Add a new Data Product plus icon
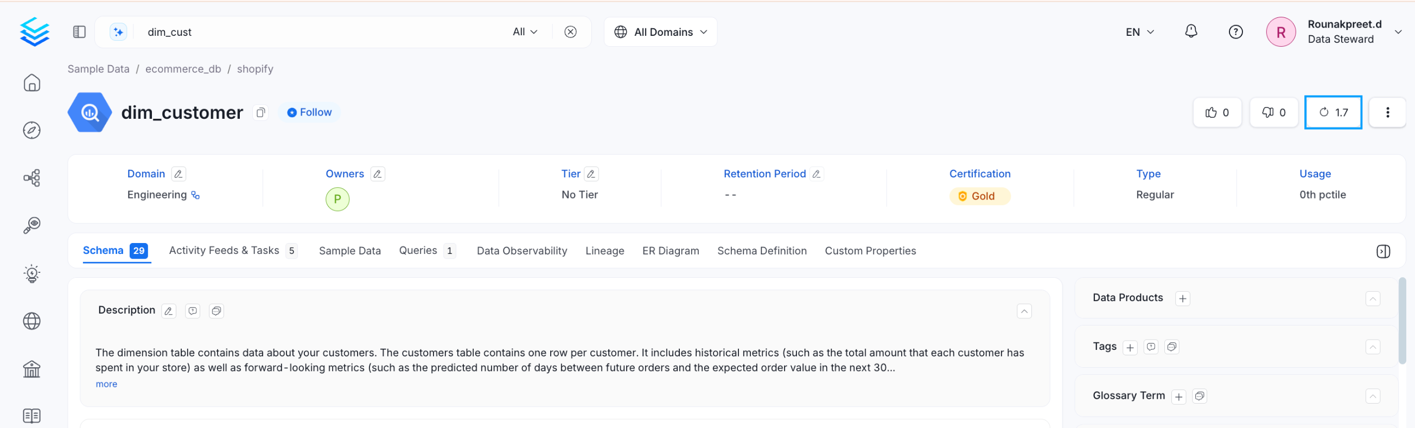 1182,298
